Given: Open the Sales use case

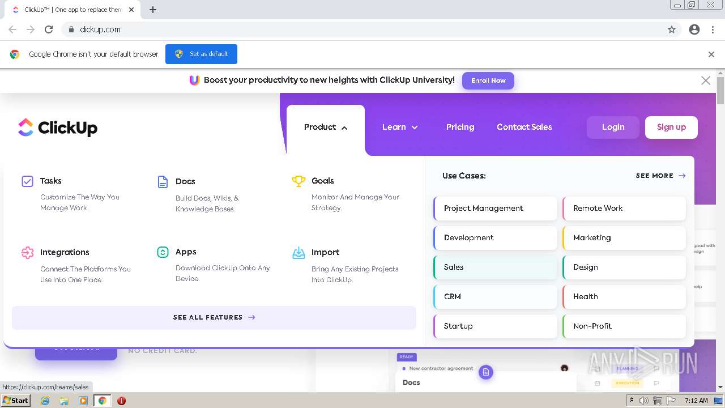Looking at the screenshot, I should click(496, 267).
